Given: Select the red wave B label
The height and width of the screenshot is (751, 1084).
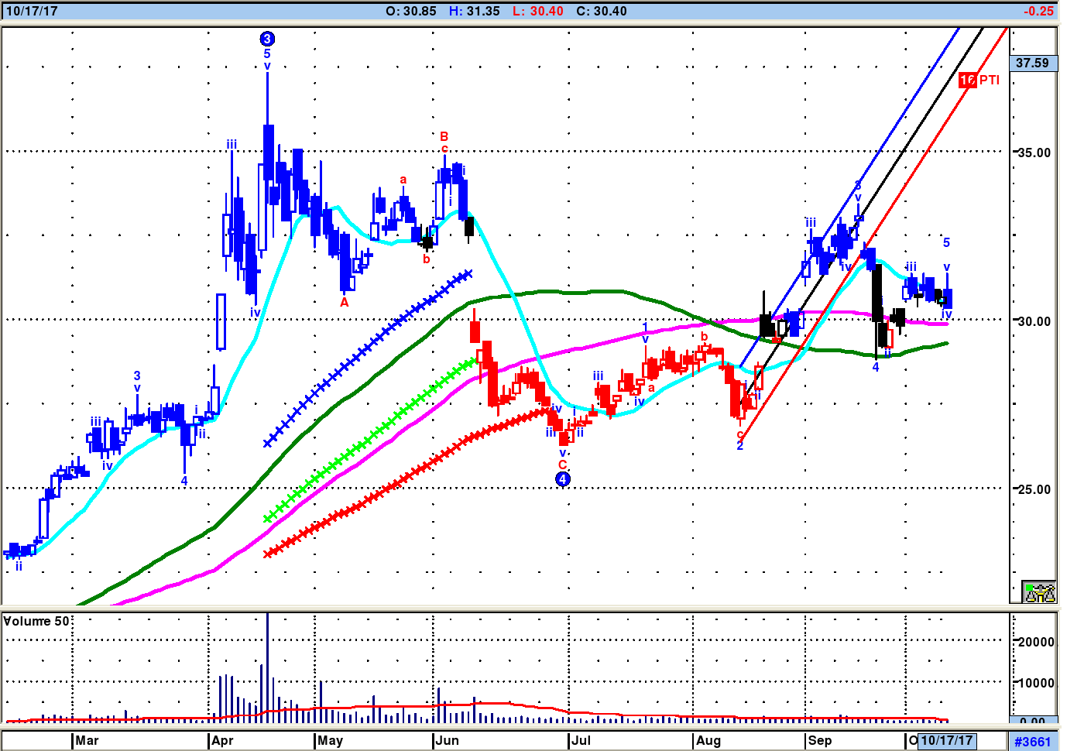Looking at the screenshot, I should coord(444,136).
